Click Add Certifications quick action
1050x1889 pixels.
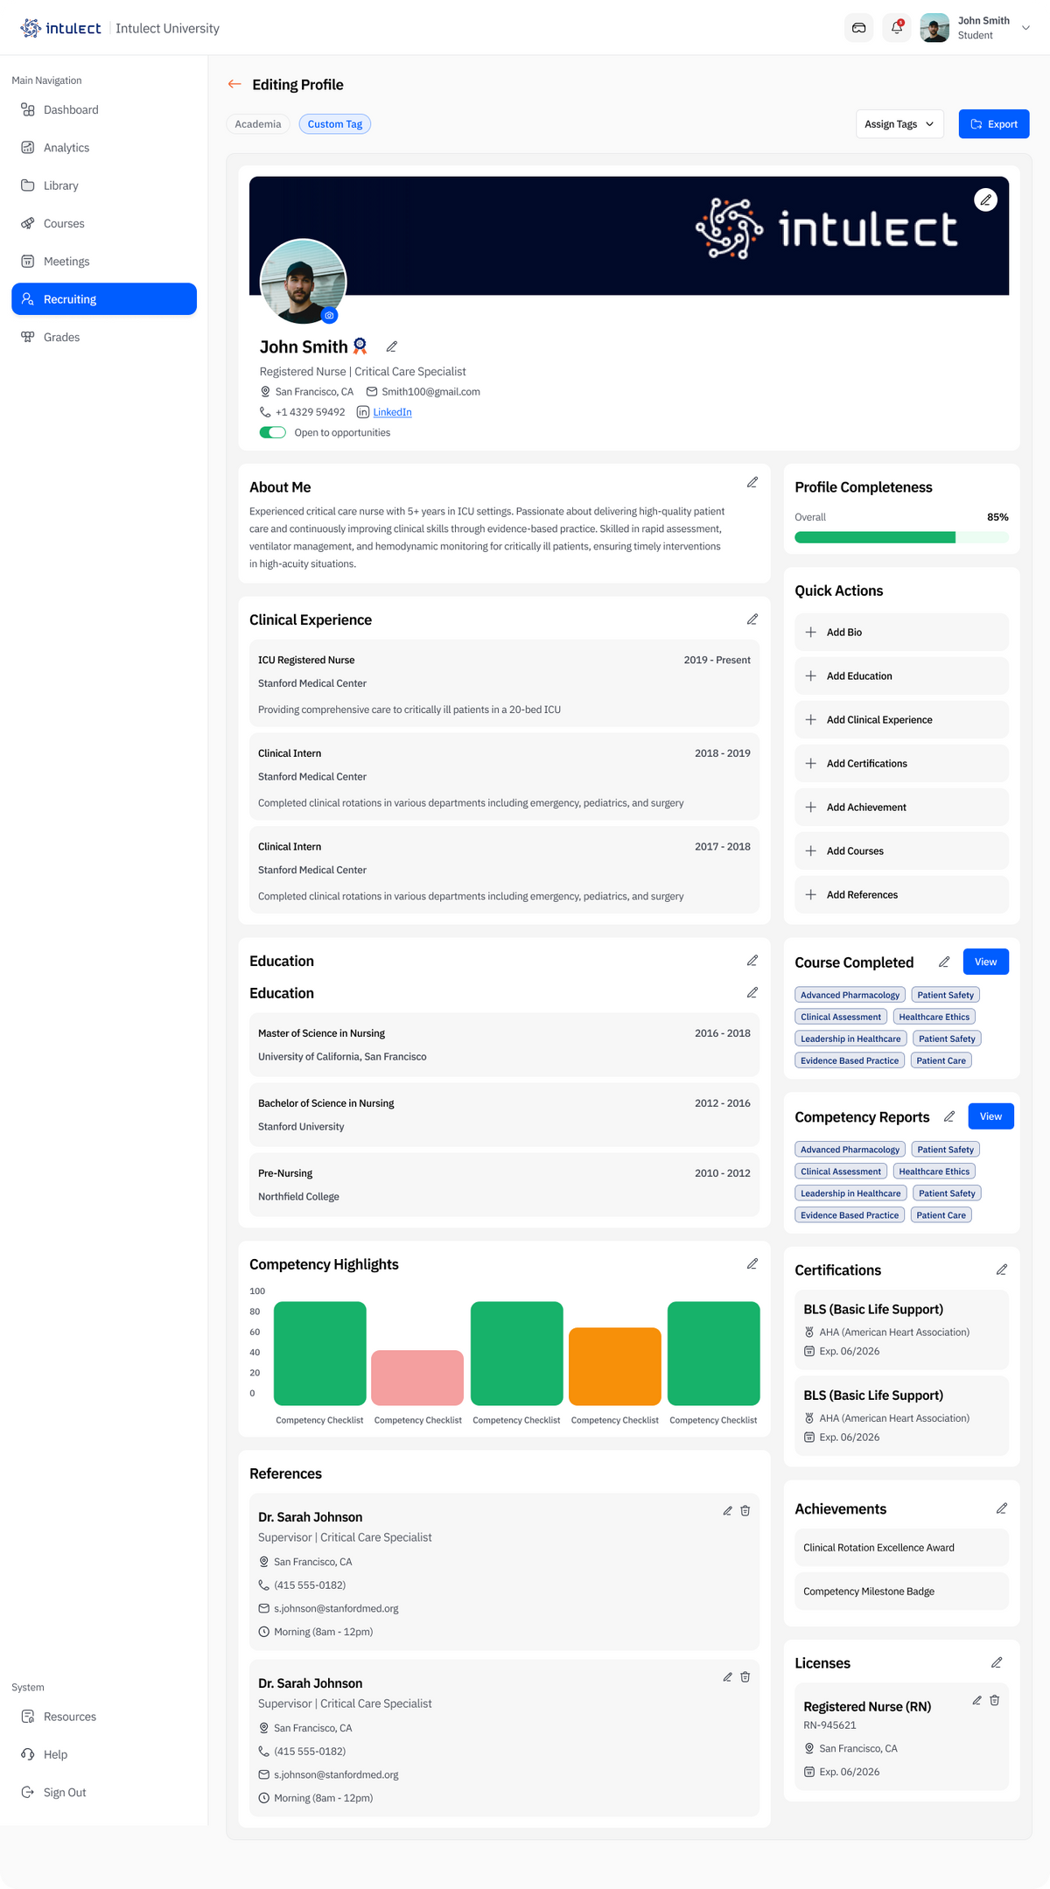(x=901, y=764)
